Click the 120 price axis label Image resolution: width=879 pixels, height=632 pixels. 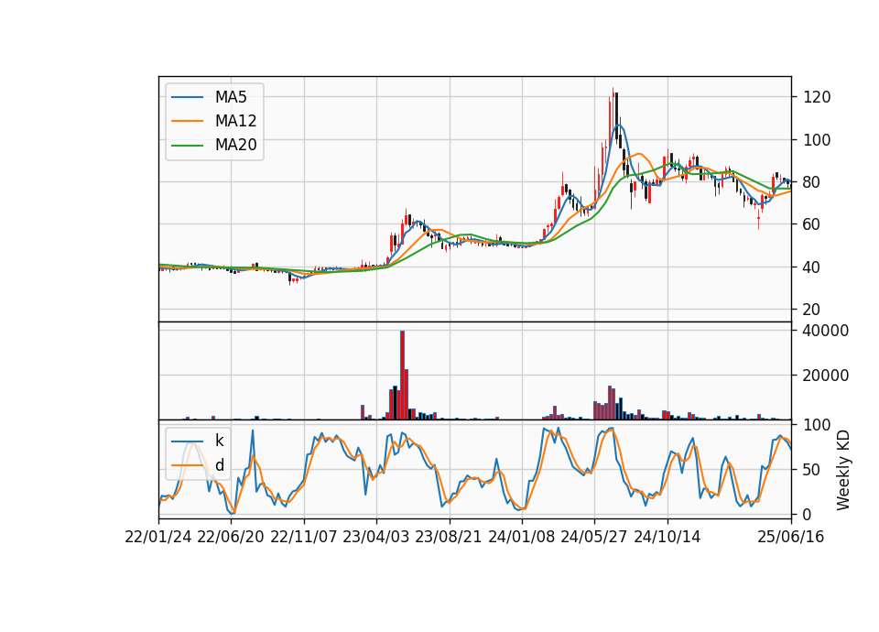pos(817,98)
